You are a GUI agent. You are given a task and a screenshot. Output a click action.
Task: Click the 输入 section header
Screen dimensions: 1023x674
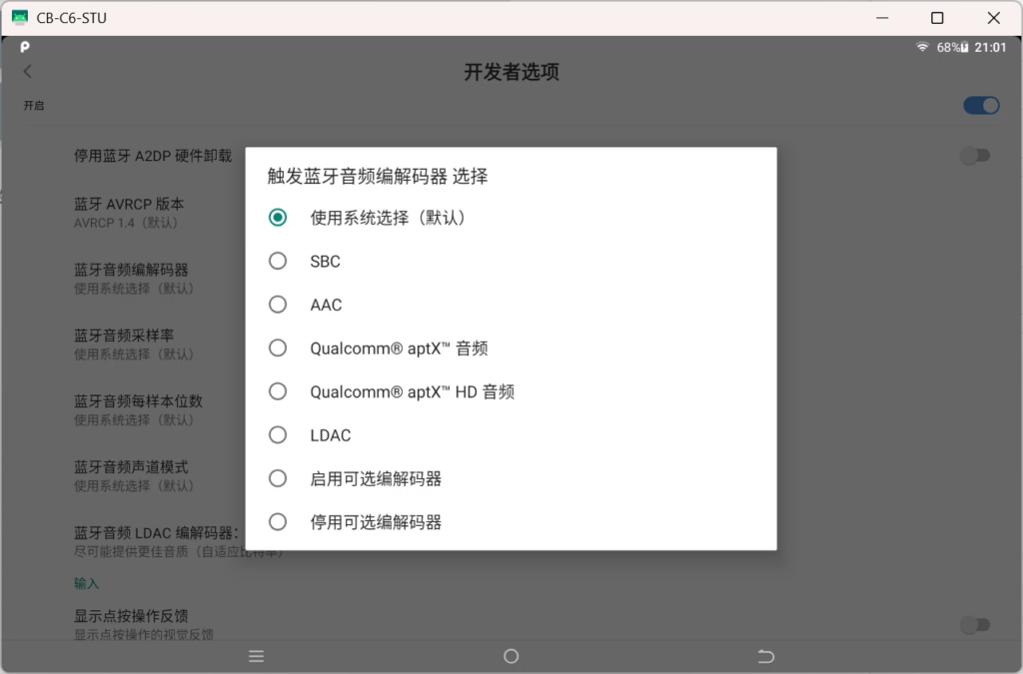point(86,583)
